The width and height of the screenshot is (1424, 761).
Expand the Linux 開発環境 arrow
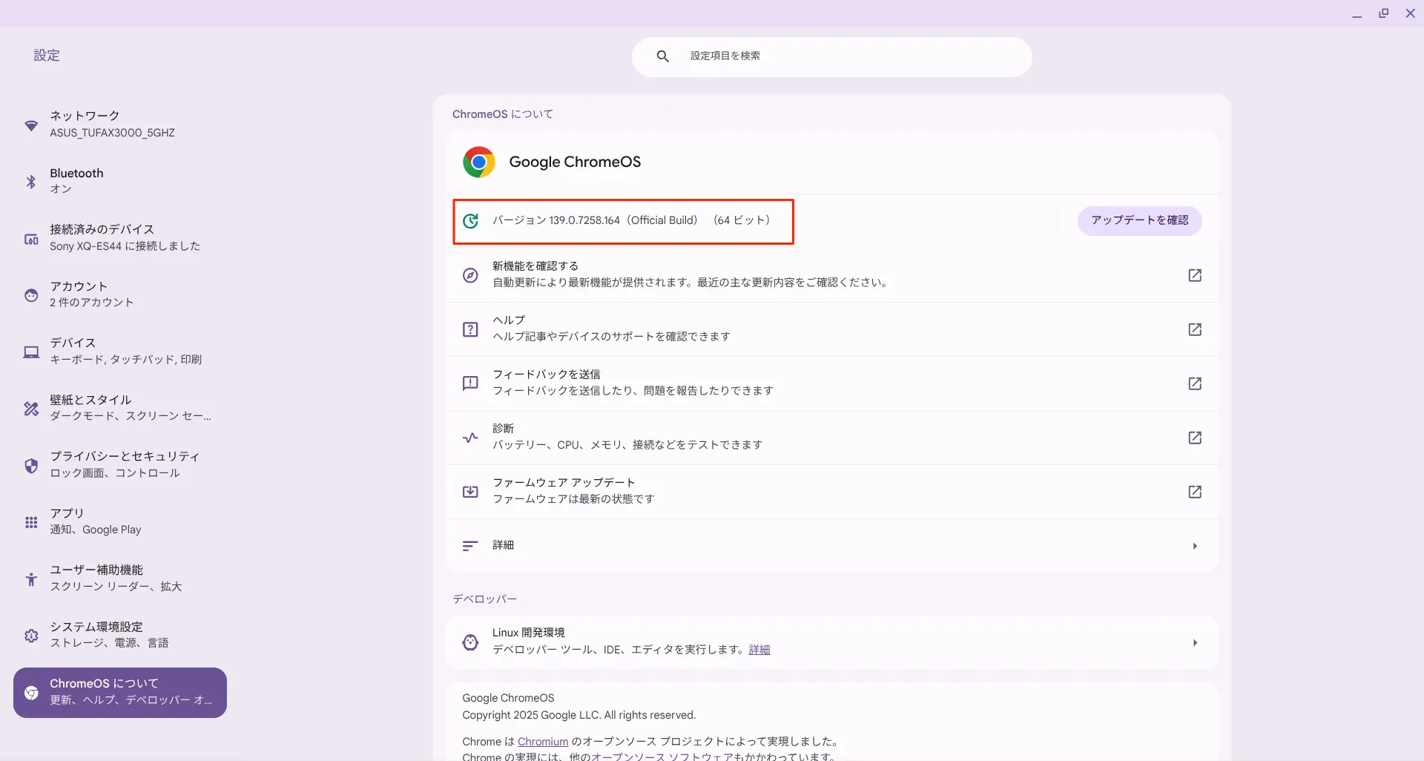[1194, 642]
